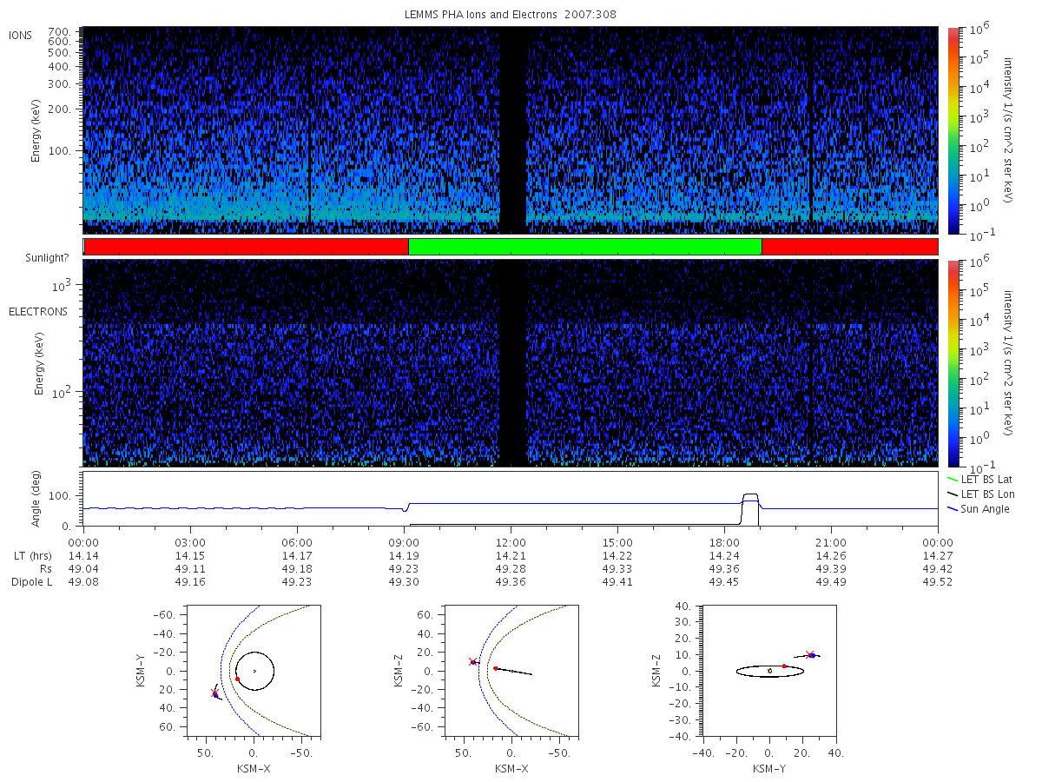The height and width of the screenshot is (782, 1042).
Task: Select the Sun Angle legend entry
Action: pos(979,508)
